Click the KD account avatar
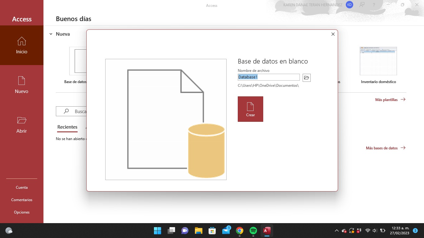The image size is (424, 238). pyautogui.click(x=350, y=5)
